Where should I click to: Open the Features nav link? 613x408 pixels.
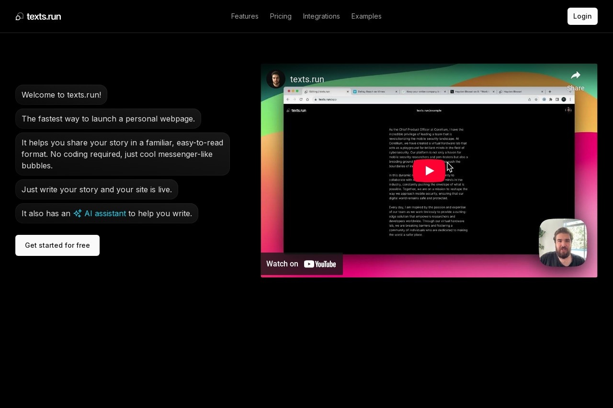(245, 16)
